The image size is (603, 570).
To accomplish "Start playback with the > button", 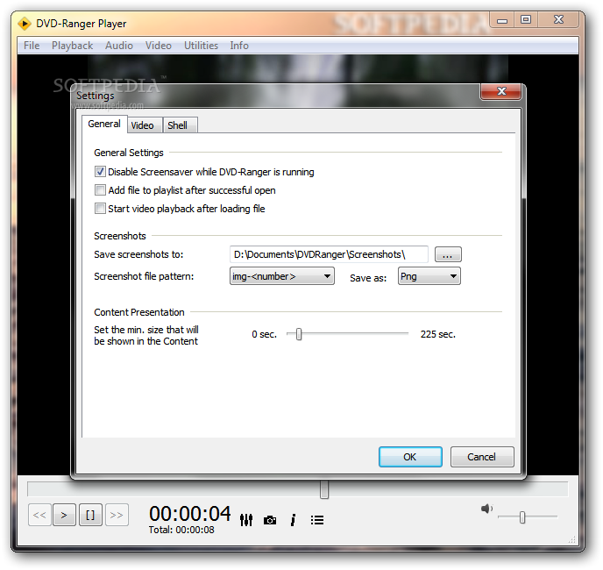I will coord(64,515).
